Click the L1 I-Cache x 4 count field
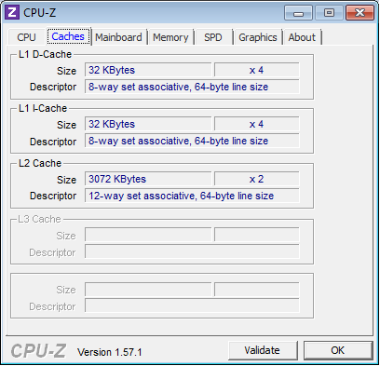This screenshot has width=380, height=366. click(257, 124)
